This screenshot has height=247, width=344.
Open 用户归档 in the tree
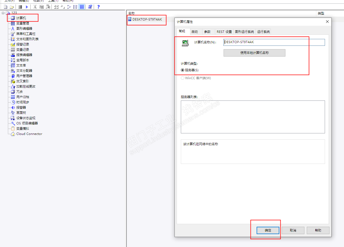(x=23, y=97)
